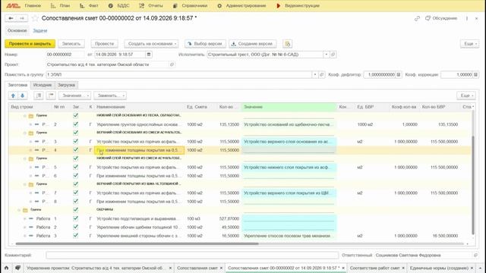Move the selected row up with arrow
Viewport: 486px width, 273px height.
point(13,96)
